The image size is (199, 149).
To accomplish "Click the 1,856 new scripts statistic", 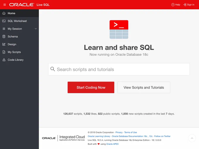I will 148,114.
